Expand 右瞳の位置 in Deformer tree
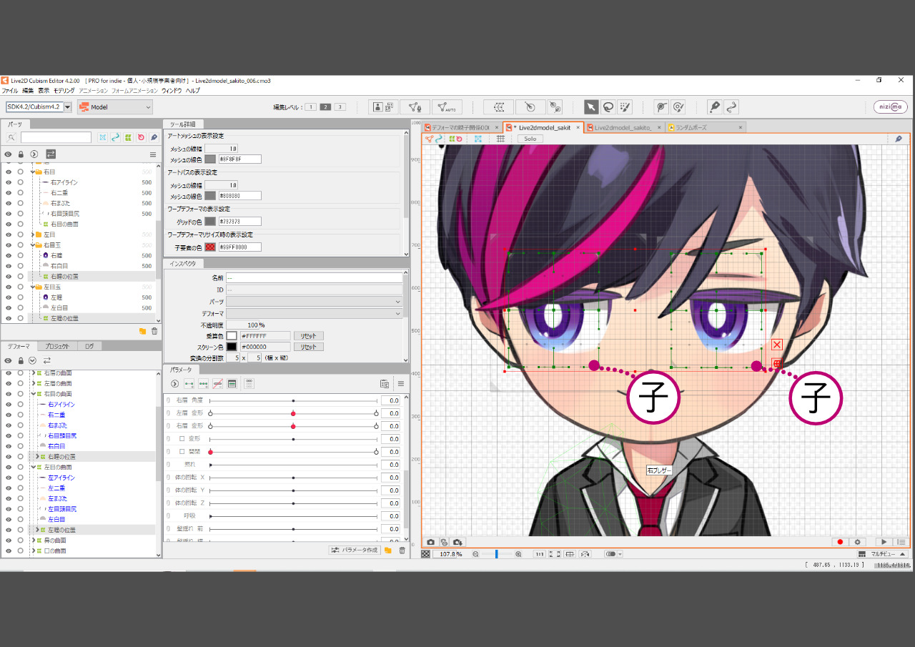 (37, 456)
